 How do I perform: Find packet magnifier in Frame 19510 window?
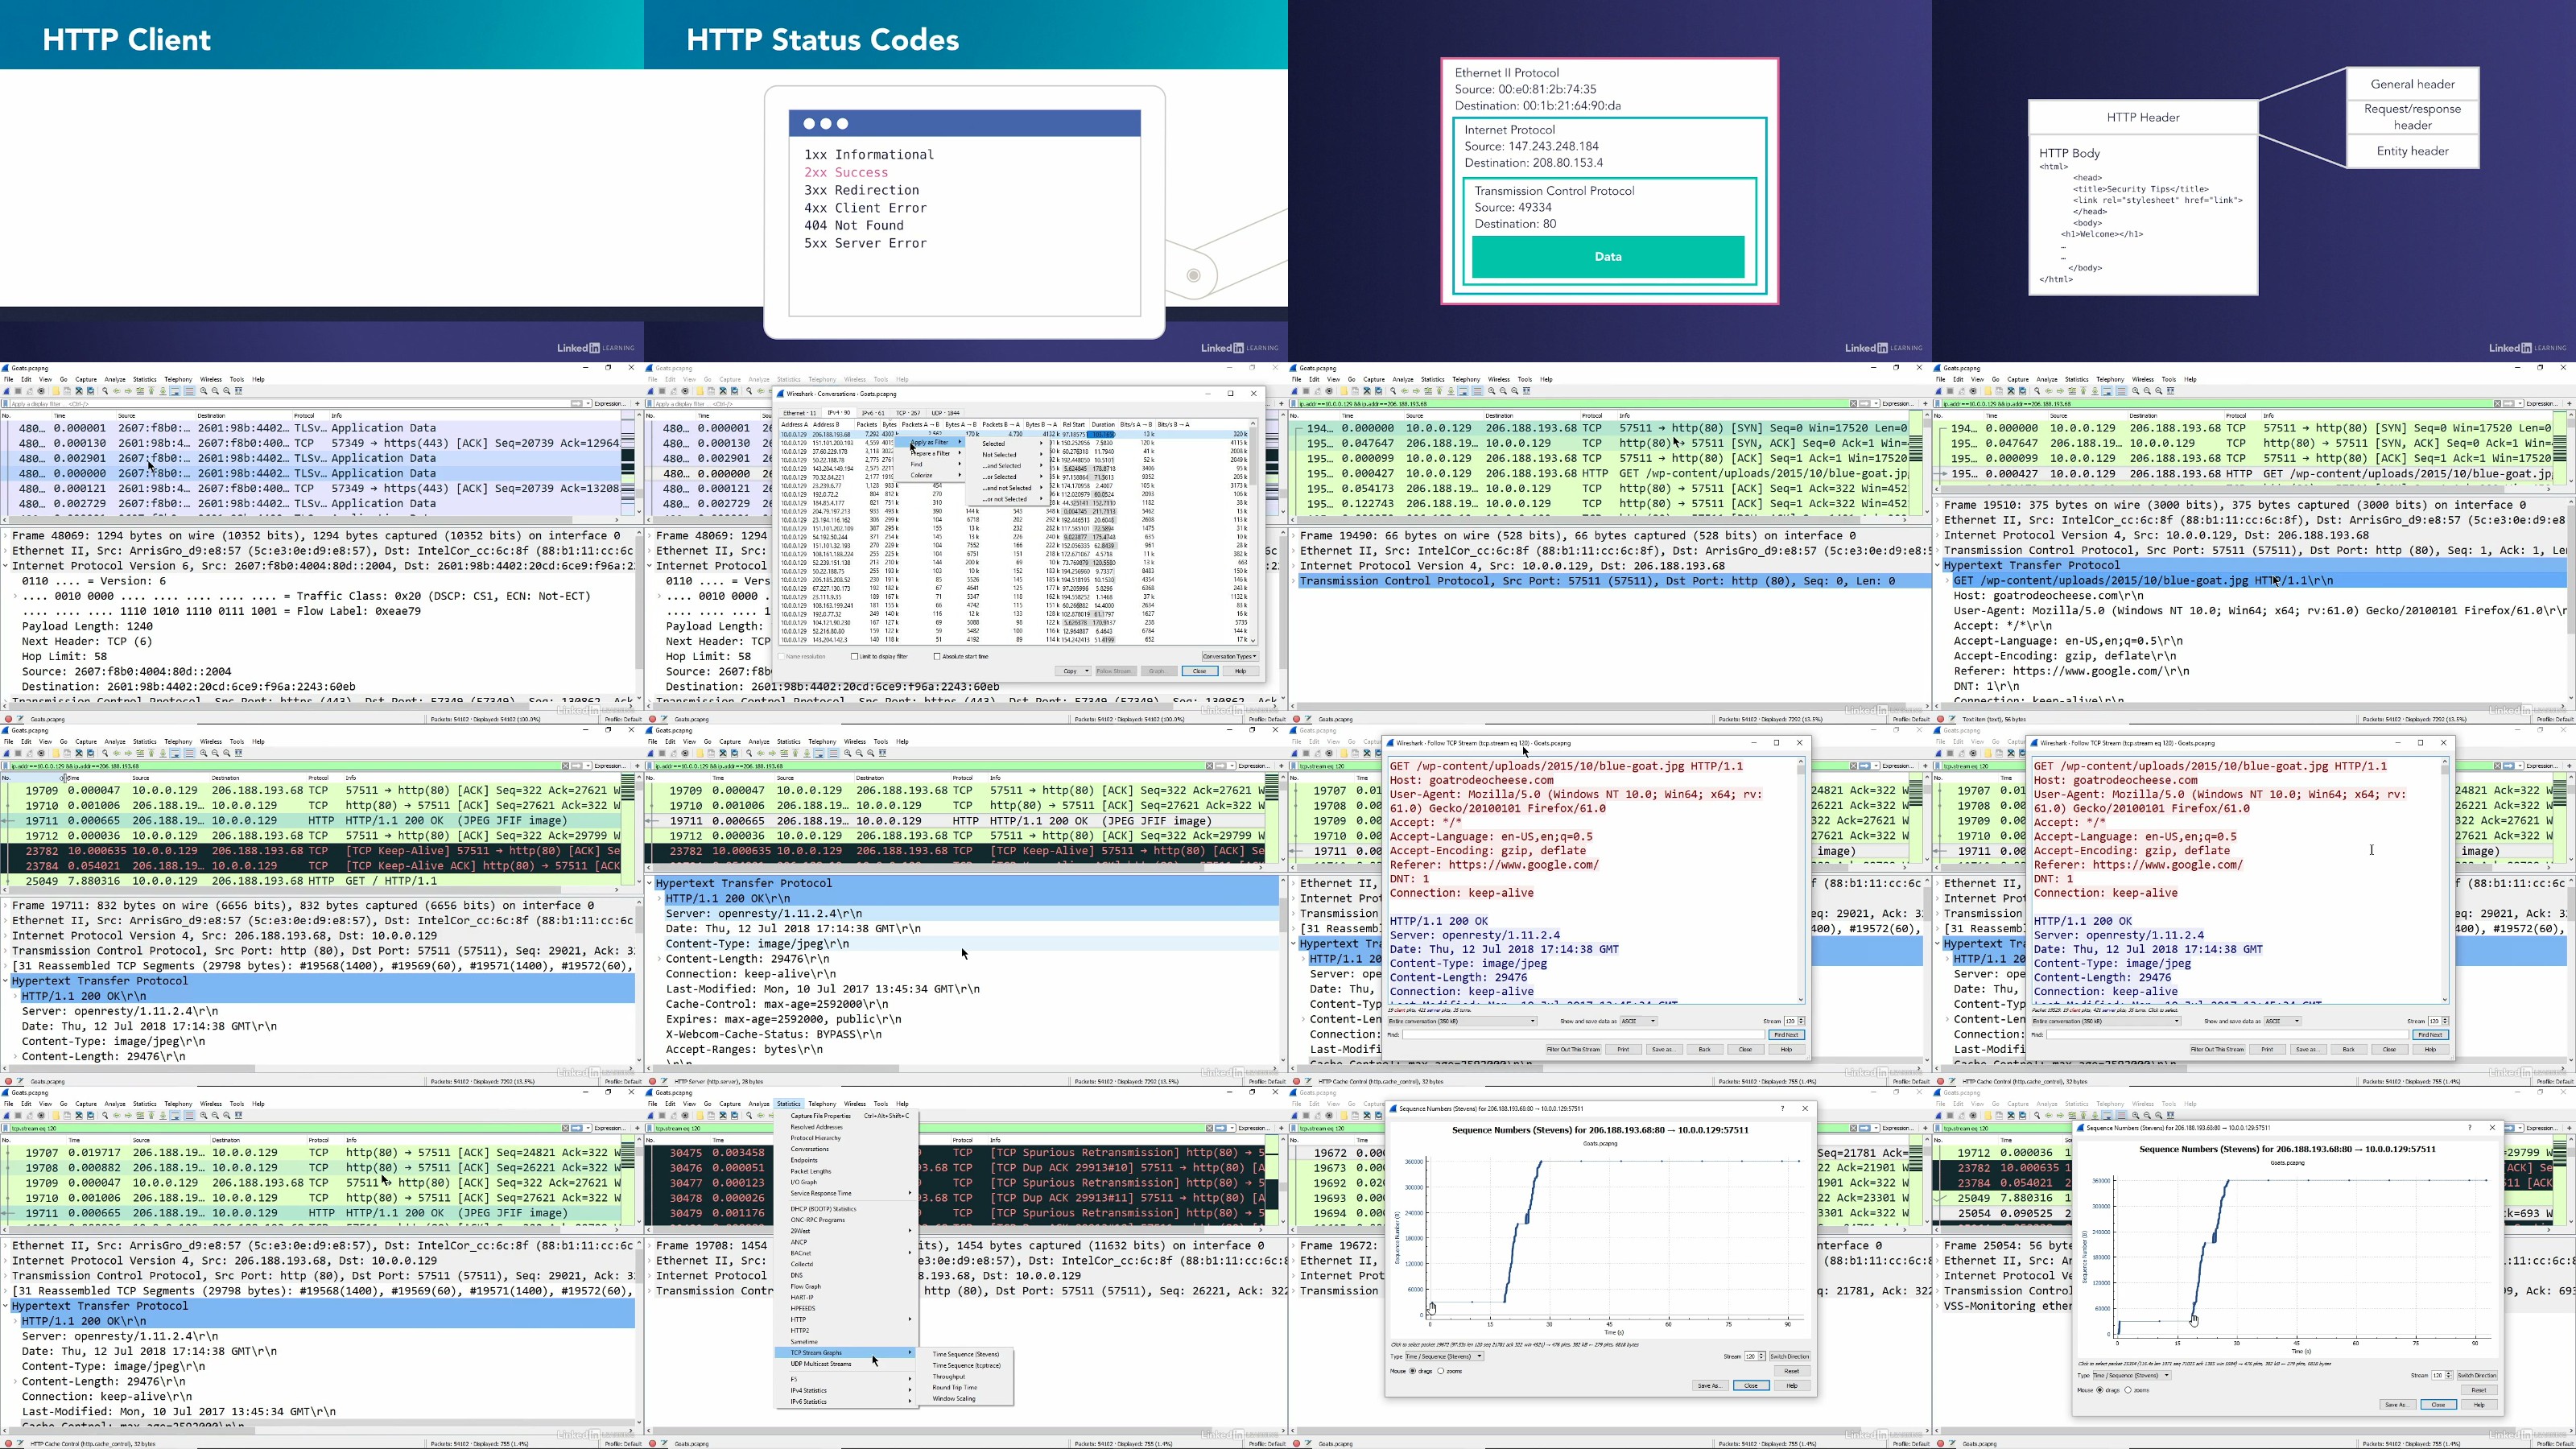point(2037,391)
